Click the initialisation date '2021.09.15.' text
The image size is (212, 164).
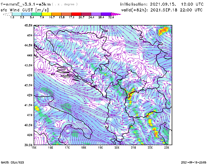tap(163, 4)
